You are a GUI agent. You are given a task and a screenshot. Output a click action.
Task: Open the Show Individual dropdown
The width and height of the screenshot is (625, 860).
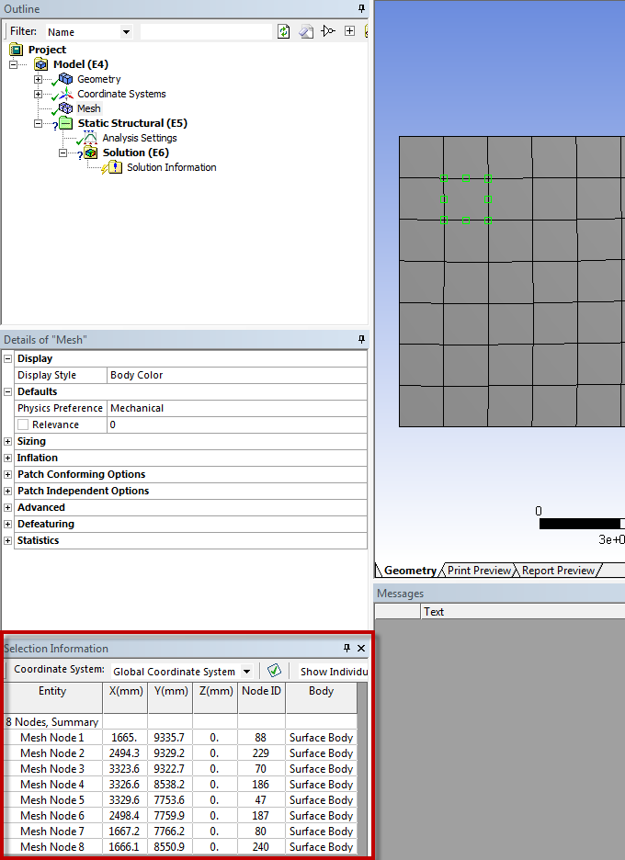(x=333, y=672)
